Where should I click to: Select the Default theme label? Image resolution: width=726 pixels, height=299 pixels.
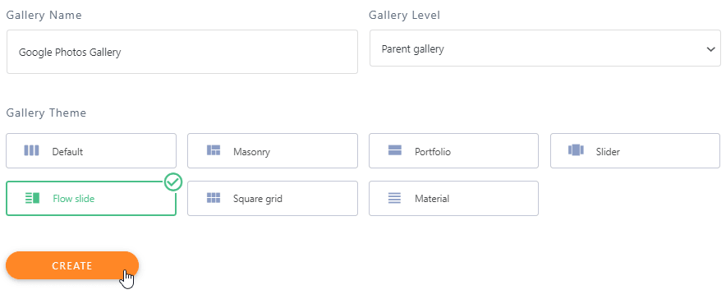pos(67,151)
